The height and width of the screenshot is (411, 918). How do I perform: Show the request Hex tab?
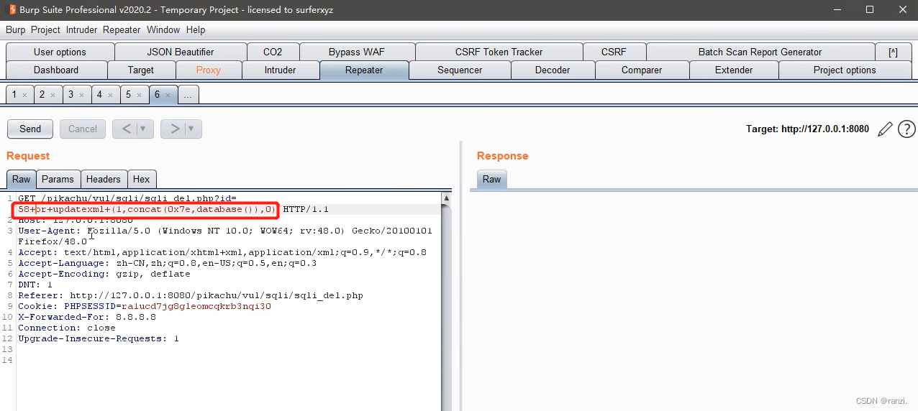[x=142, y=179]
